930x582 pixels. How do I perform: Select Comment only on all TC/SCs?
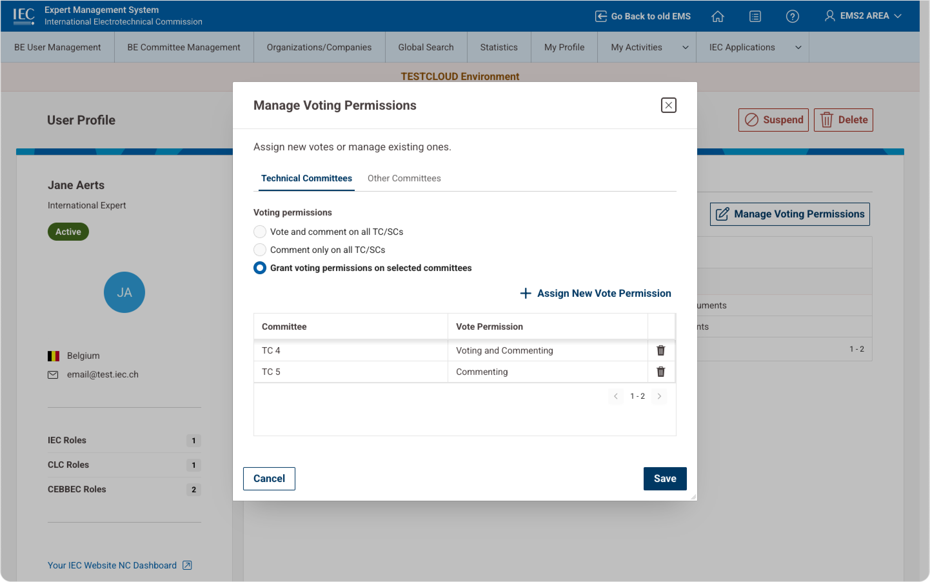pyautogui.click(x=260, y=249)
